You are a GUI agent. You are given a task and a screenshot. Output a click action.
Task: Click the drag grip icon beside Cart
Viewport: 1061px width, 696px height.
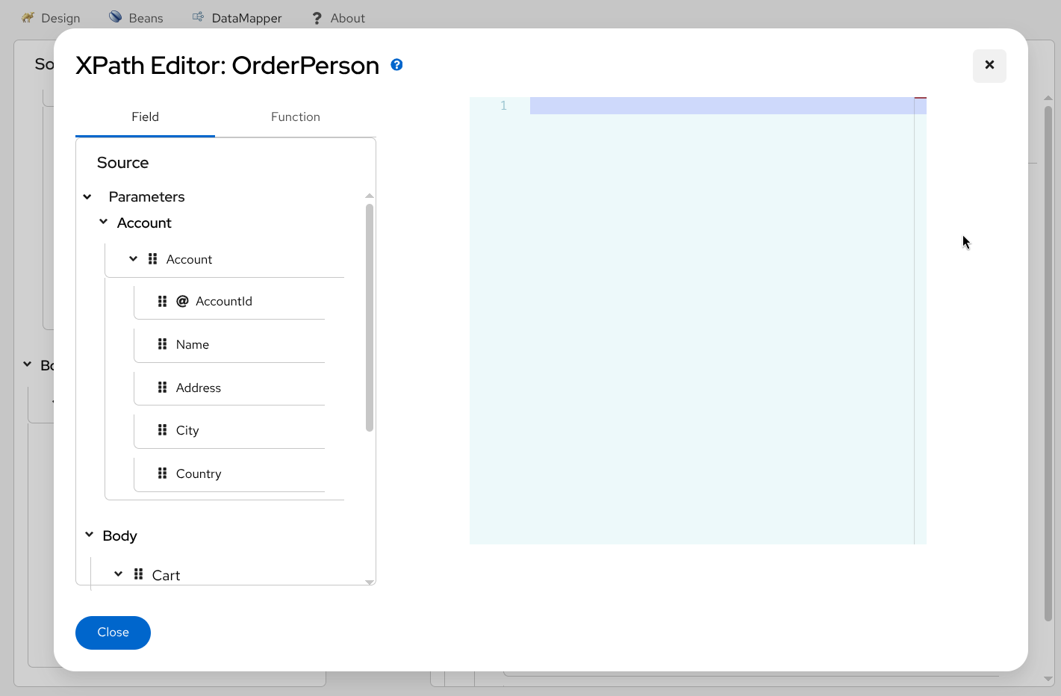point(138,574)
